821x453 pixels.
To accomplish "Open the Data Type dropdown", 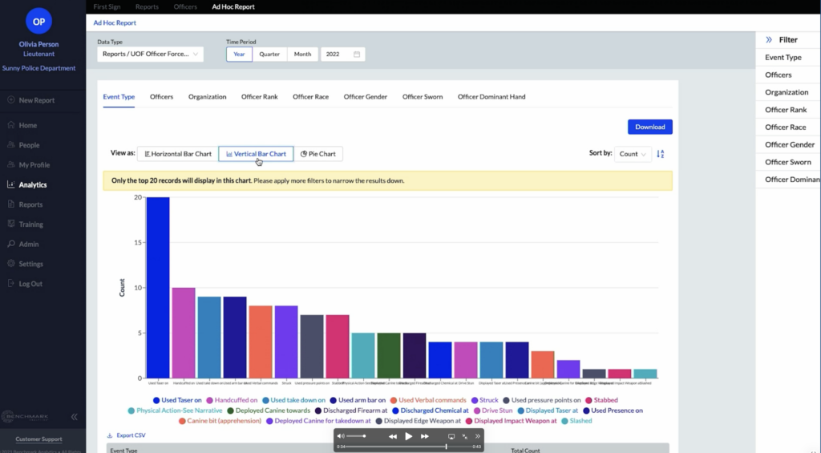I will tap(150, 55).
